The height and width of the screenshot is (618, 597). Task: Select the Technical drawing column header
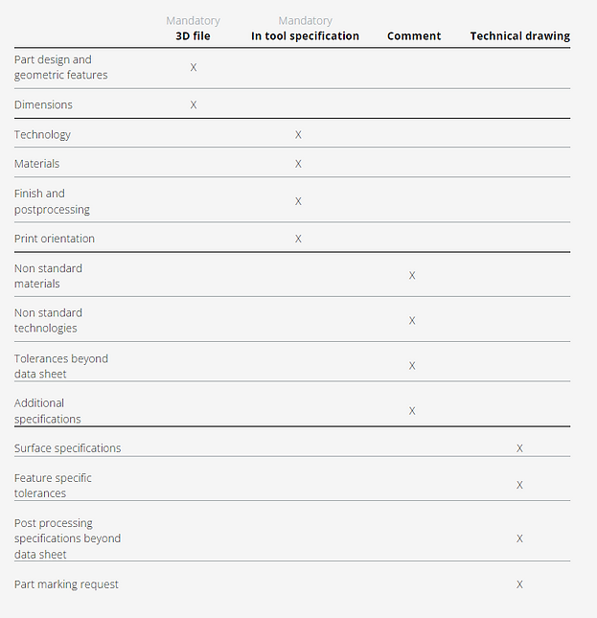519,36
